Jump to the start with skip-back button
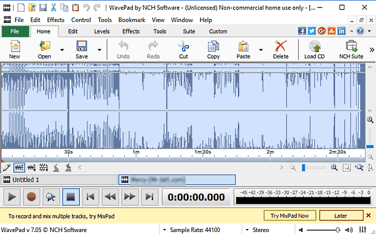Viewport: 376px width, 235px height. (90, 197)
